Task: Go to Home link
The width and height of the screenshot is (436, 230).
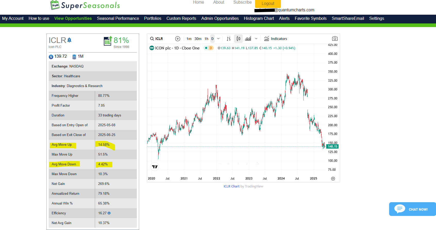Action: [x=198, y=2]
